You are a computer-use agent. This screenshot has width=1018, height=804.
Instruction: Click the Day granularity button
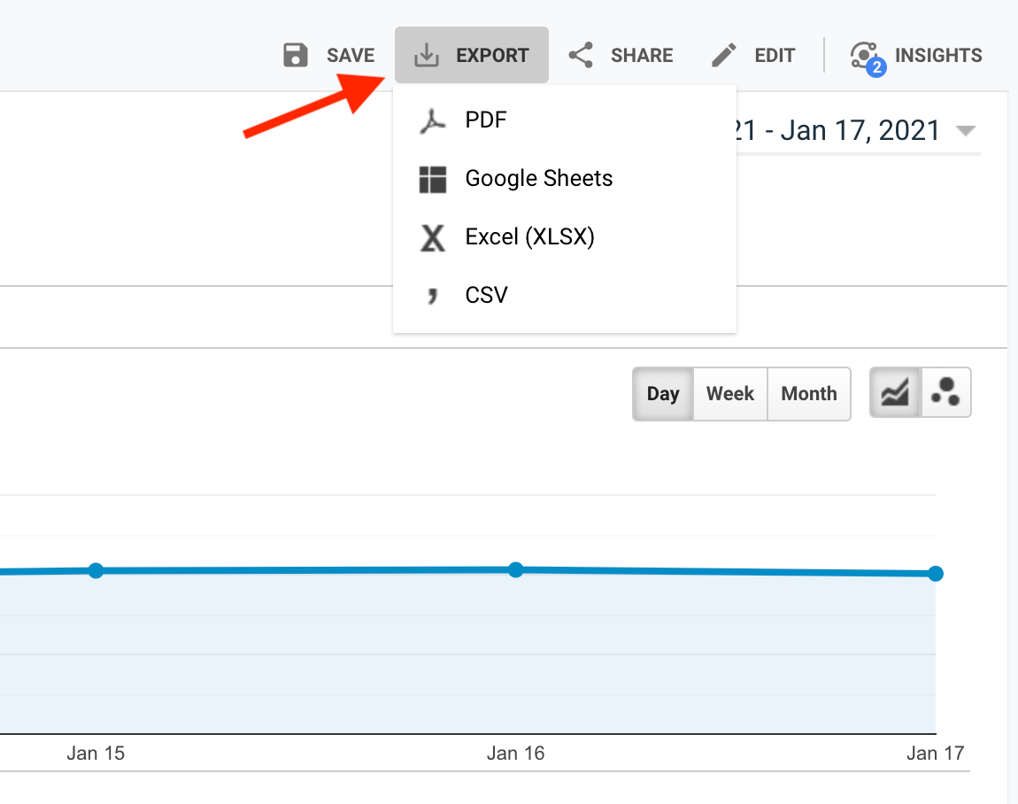click(663, 393)
